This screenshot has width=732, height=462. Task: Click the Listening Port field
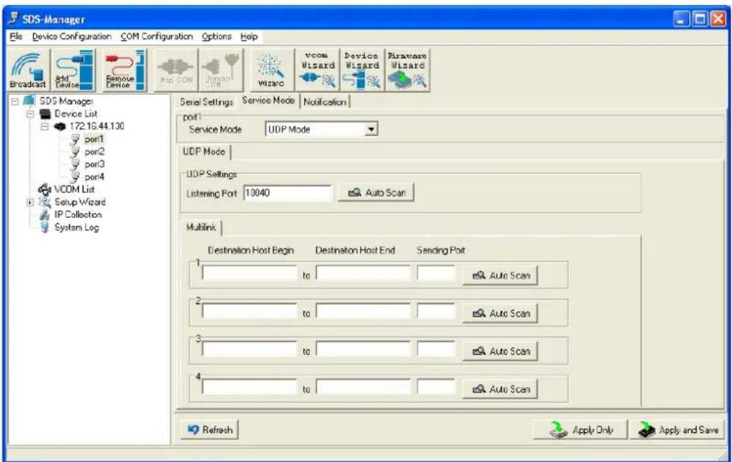click(287, 193)
